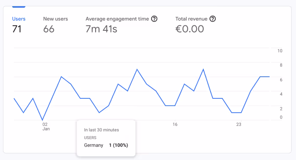Click the USERS label in tooltip
The image size is (296, 160).
tap(90, 138)
